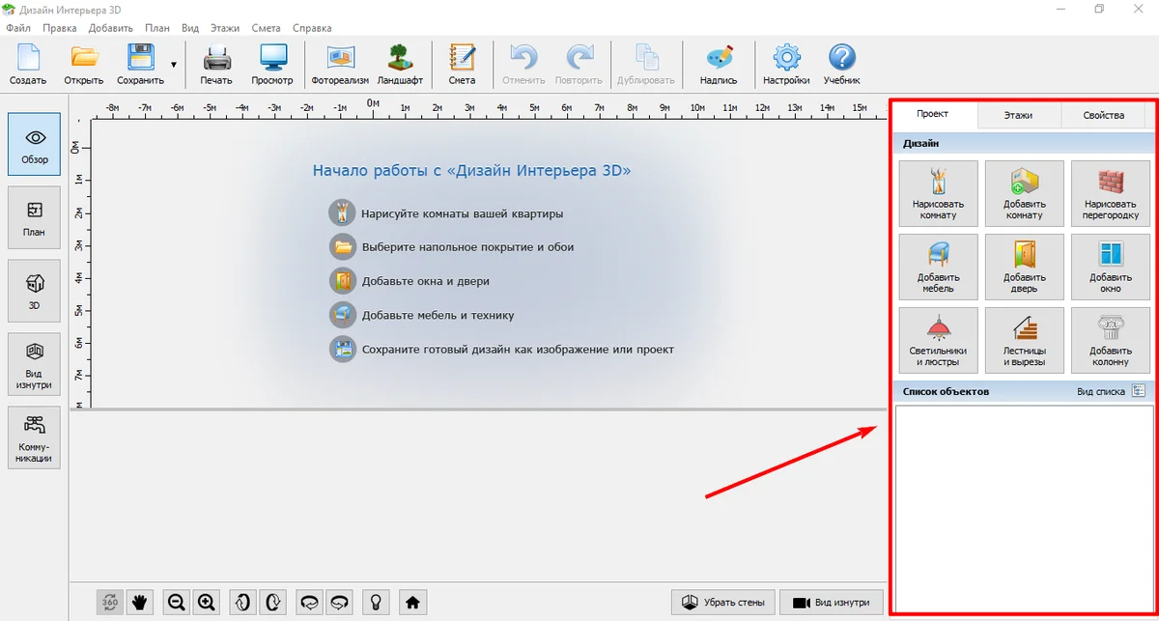Viewport: 1159px width, 621px height.
Task: Open the Коммуникации mode
Action: pos(34,438)
